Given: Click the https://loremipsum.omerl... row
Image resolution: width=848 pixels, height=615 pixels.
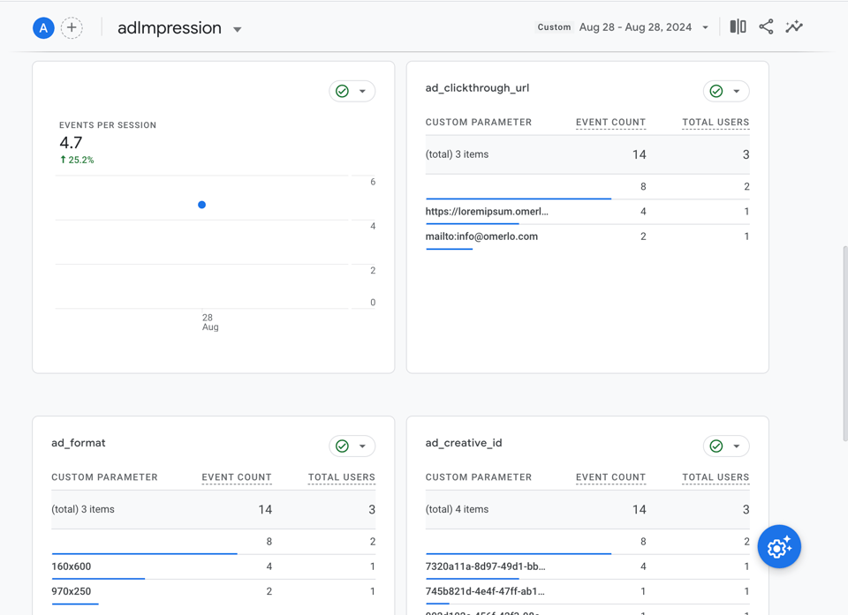Looking at the screenshot, I should coord(587,212).
